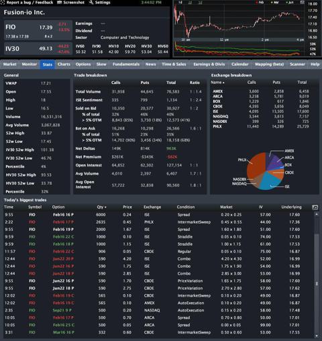The image size is (322, 341).
Task: Click the Screenshot label
Action: (74, 3)
